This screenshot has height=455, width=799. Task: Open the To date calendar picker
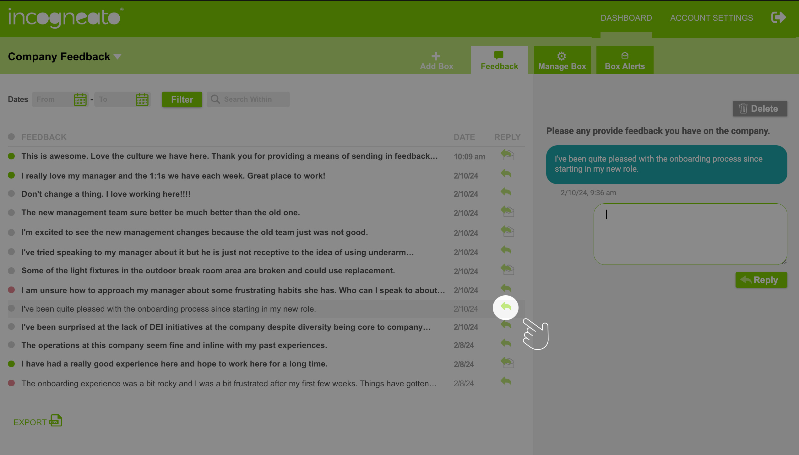142,100
